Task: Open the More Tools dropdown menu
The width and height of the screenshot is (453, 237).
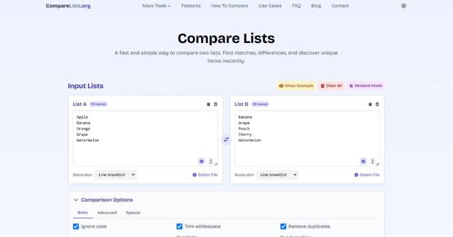Action: 156,6
